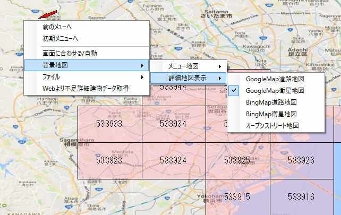Choose オープンストリート地図 background

click(x=272, y=126)
